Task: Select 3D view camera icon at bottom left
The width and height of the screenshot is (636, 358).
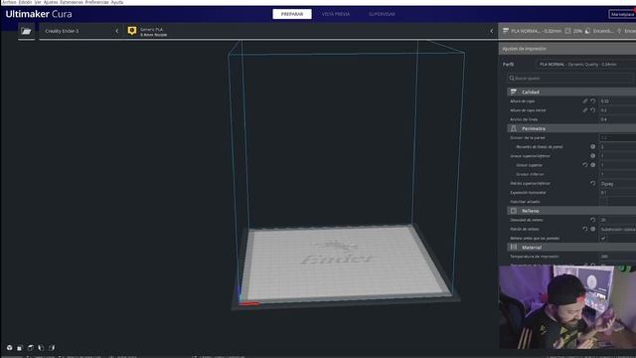Action: point(9,348)
